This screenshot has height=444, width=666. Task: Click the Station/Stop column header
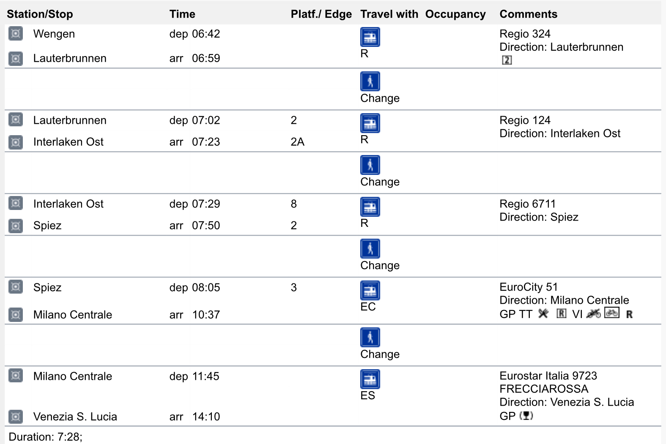click(40, 14)
